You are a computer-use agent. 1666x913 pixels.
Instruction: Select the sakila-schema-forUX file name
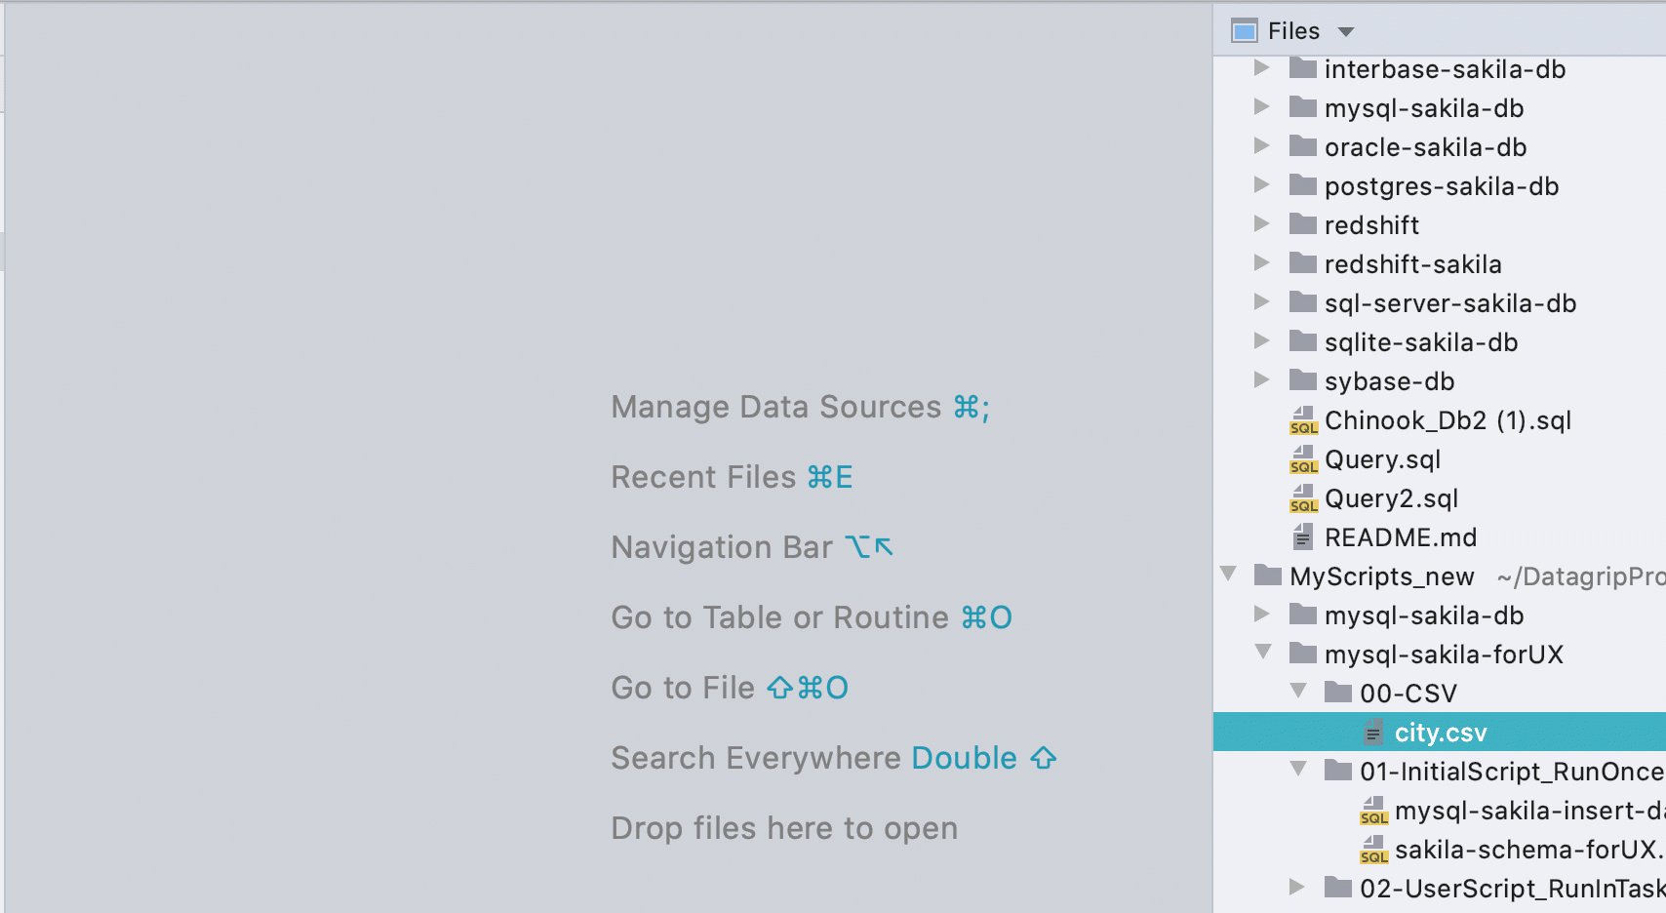click(x=1528, y=850)
